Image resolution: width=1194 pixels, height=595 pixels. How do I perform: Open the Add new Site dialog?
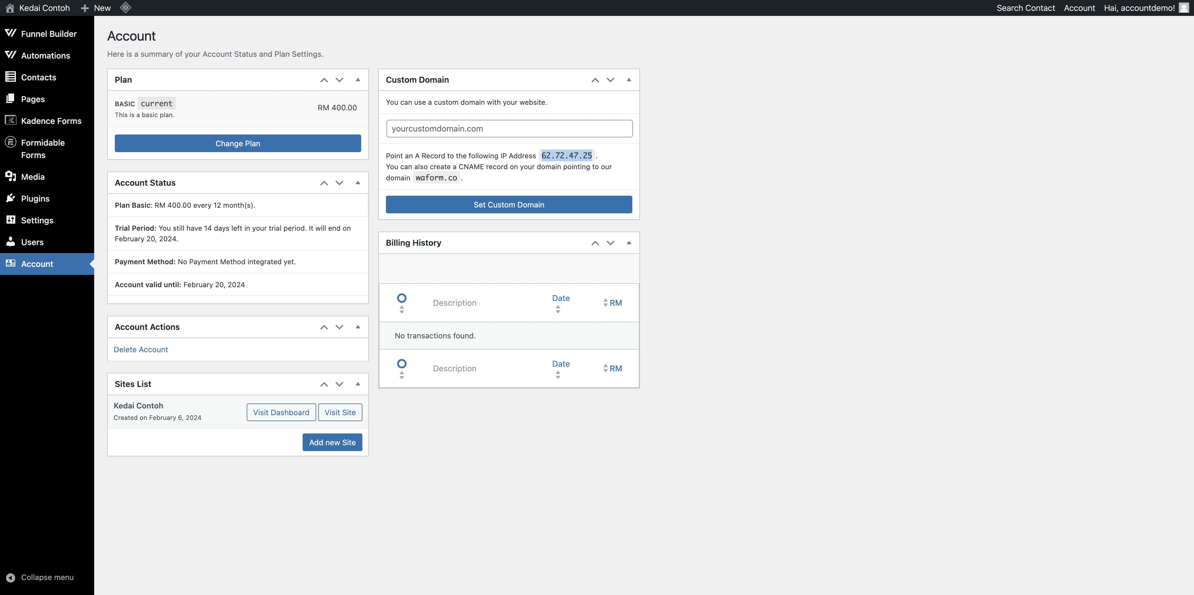click(332, 442)
